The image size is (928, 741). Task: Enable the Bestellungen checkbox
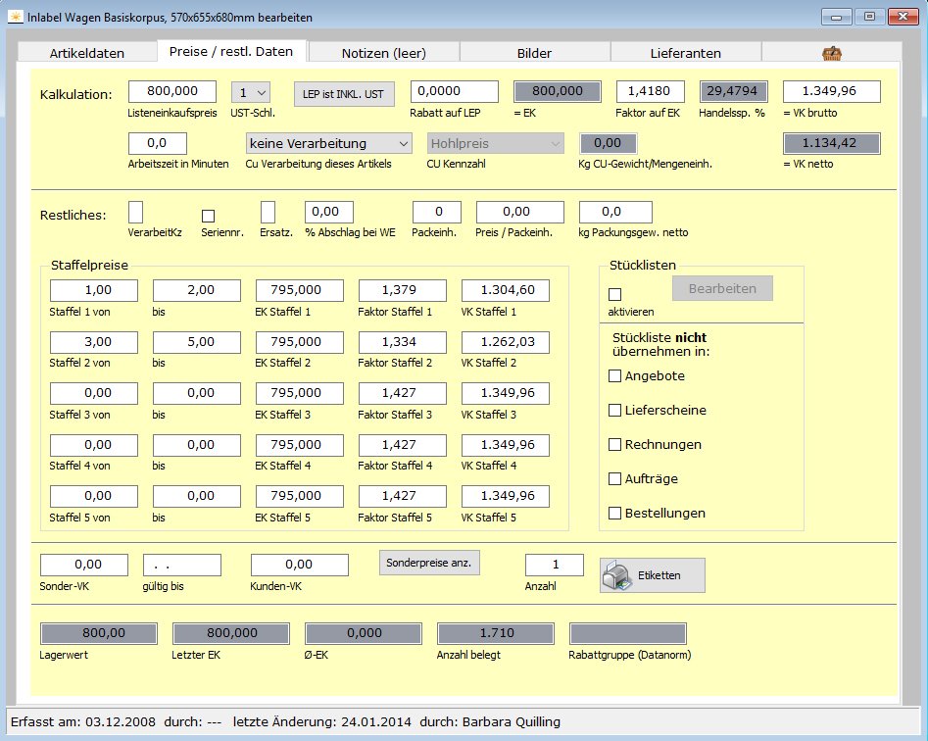pyautogui.click(x=615, y=513)
